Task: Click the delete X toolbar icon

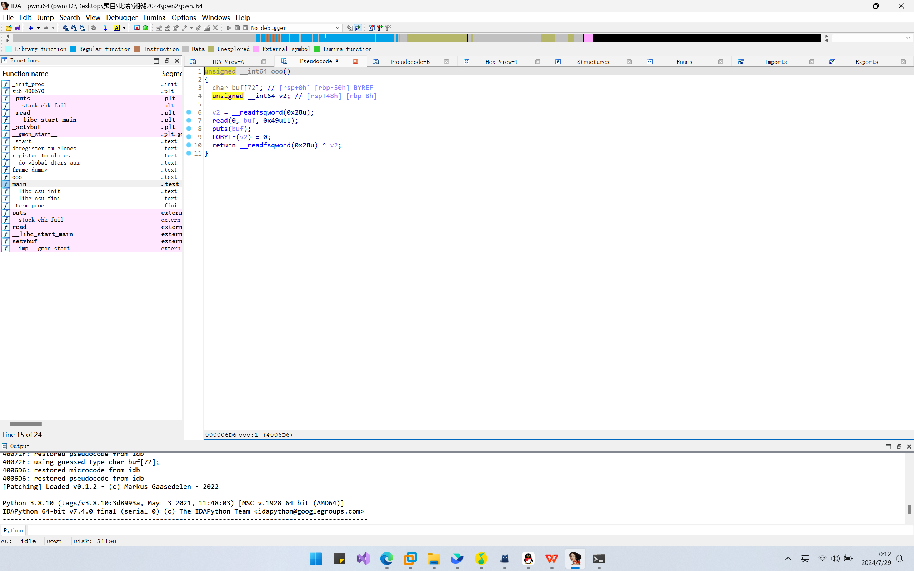Action: [x=215, y=28]
